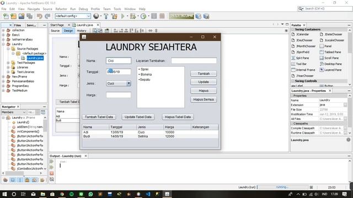This screenshot has height=198, width=353.
Task: Click the Hapus button
Action: [204, 91]
